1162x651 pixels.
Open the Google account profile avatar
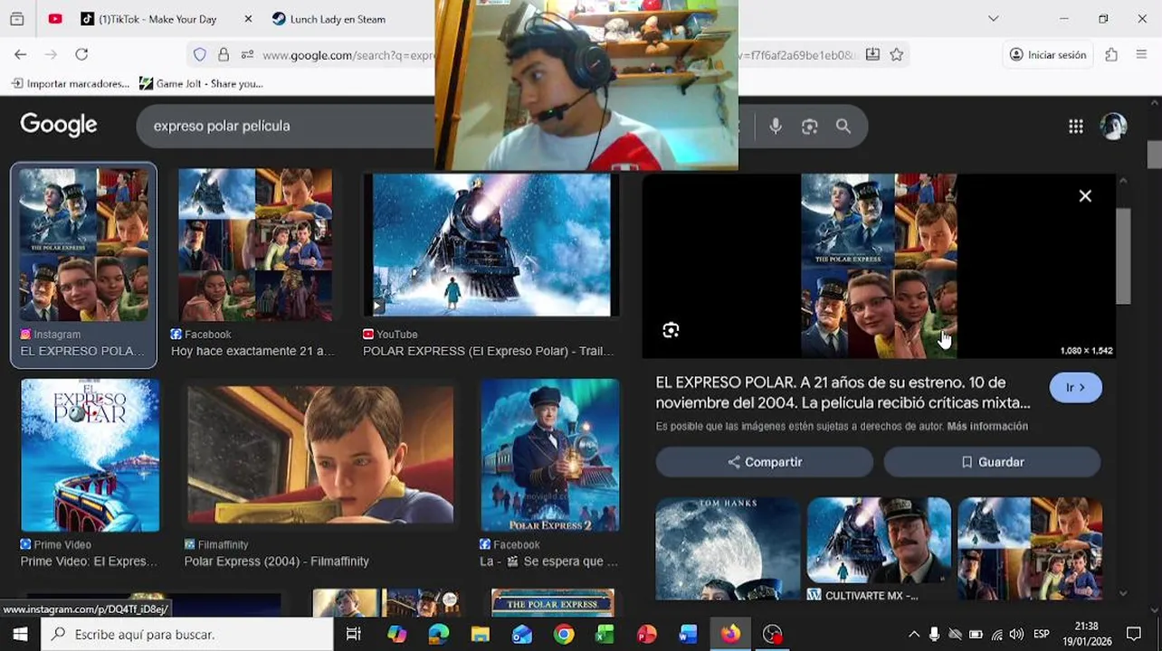(x=1113, y=127)
